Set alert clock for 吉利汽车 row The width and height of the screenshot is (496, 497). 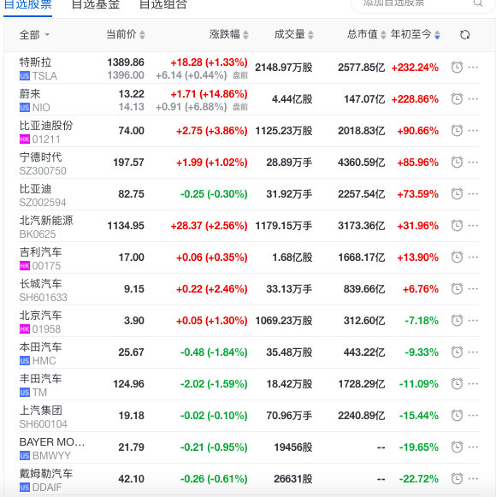(x=457, y=257)
